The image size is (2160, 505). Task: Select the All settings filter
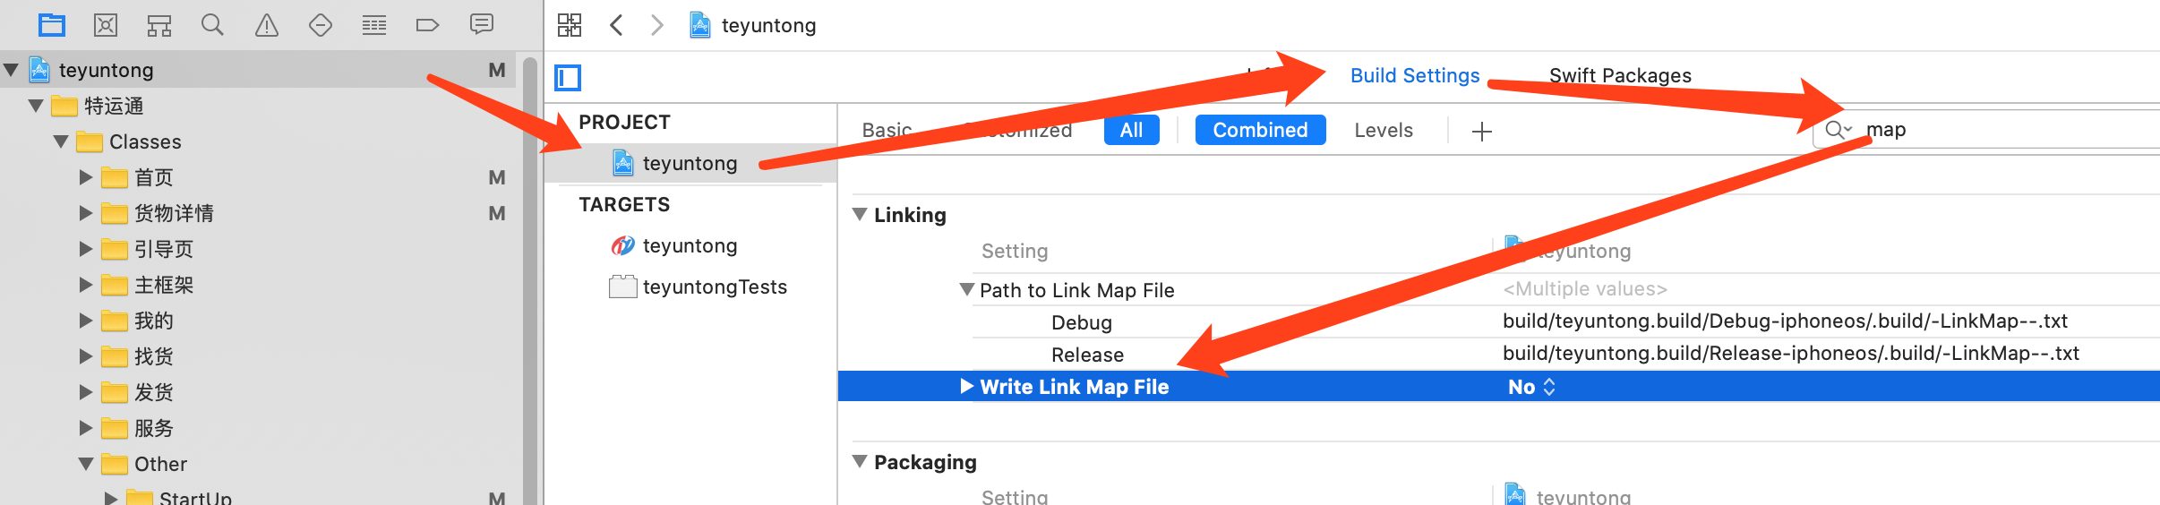click(x=1131, y=131)
